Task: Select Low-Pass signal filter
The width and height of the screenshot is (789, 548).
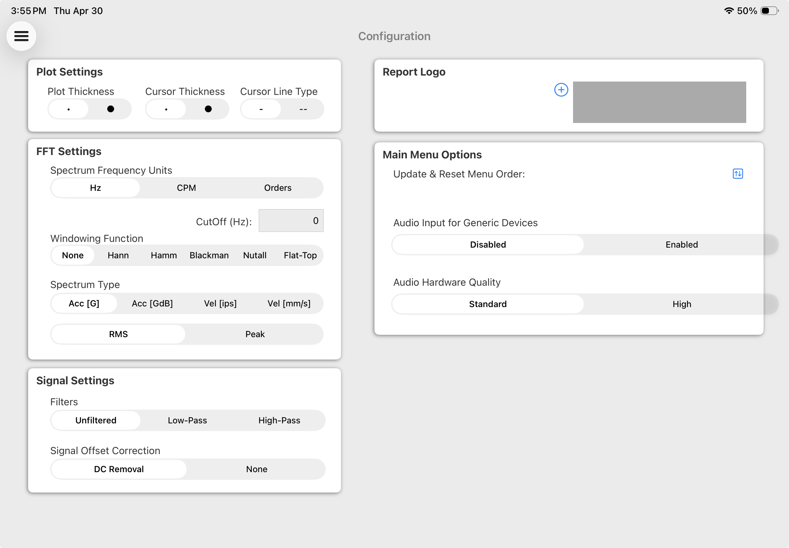Action: [x=187, y=420]
